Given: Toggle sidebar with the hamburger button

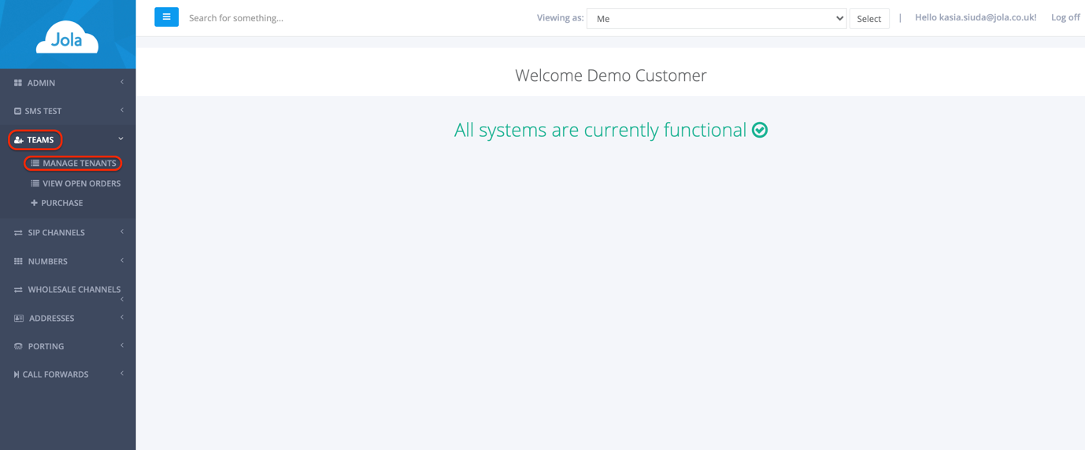Looking at the screenshot, I should pyautogui.click(x=166, y=17).
